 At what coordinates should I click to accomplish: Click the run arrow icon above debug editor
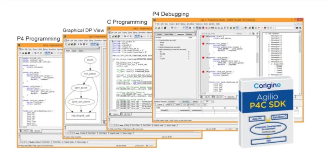coord(257,34)
